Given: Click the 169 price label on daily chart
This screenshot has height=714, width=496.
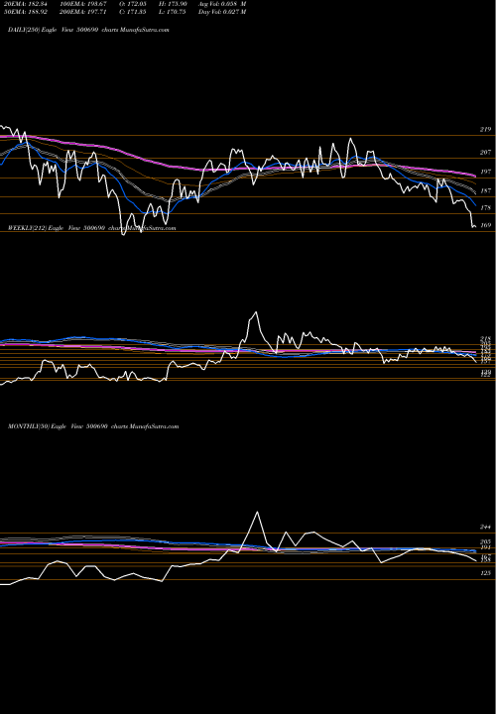Looking at the screenshot, I should point(485,225).
